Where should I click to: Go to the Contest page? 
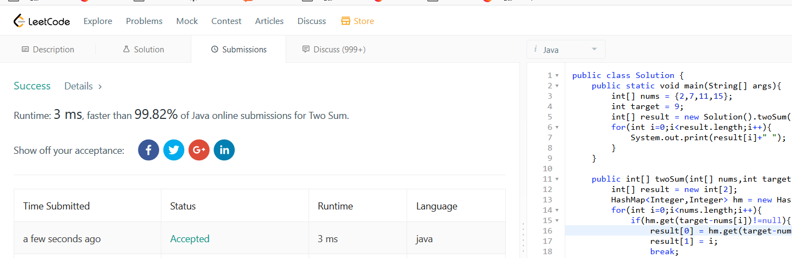(x=226, y=21)
